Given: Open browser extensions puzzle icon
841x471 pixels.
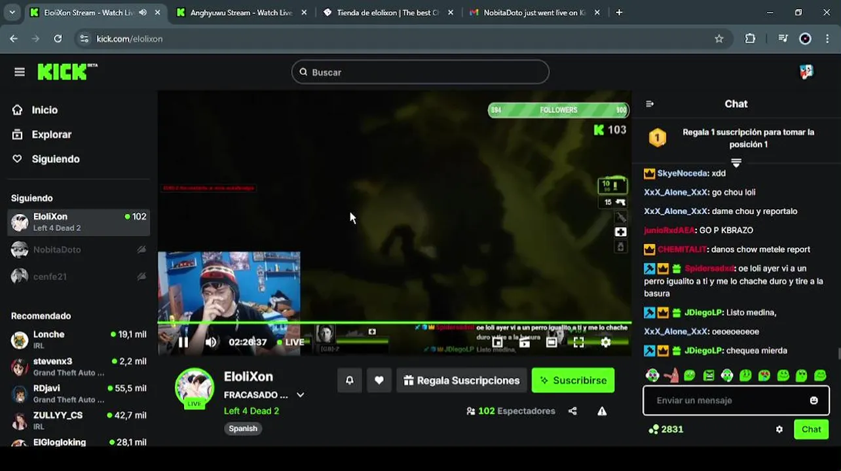Looking at the screenshot, I should click(x=751, y=39).
